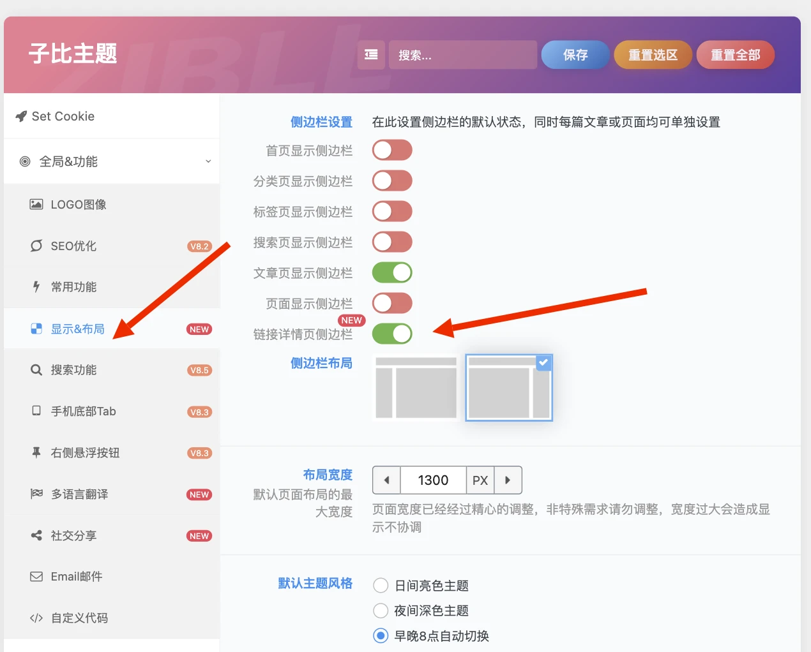Select 夜间深色主题 radio option

[381, 611]
